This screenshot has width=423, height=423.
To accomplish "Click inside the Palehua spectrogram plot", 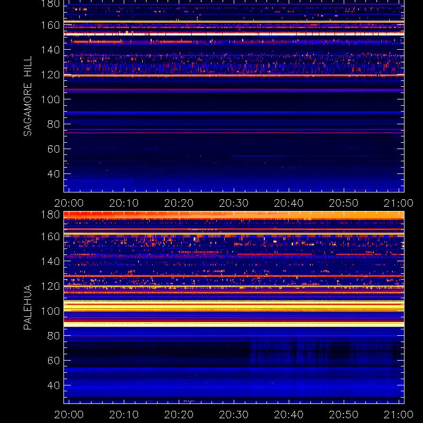I will [x=234, y=307].
